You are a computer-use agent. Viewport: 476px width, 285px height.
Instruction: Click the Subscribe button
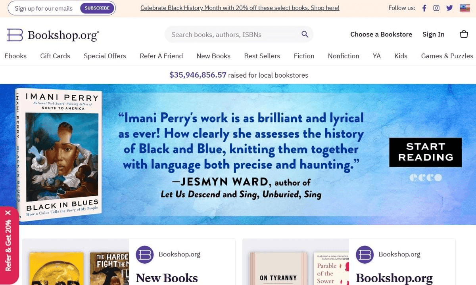click(97, 8)
